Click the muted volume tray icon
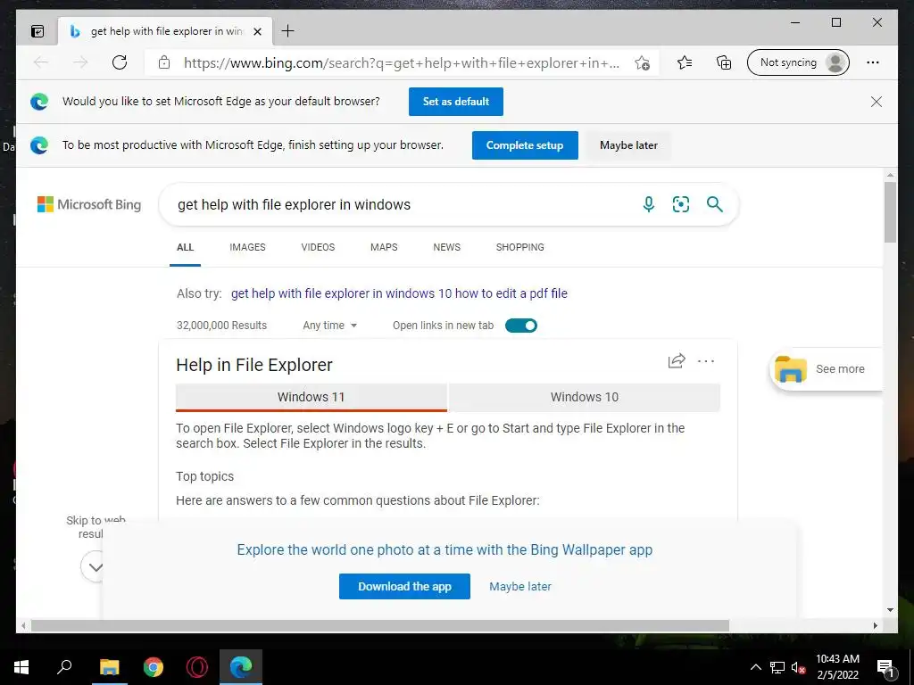Screen dimensions: 914x685 [799, 667]
